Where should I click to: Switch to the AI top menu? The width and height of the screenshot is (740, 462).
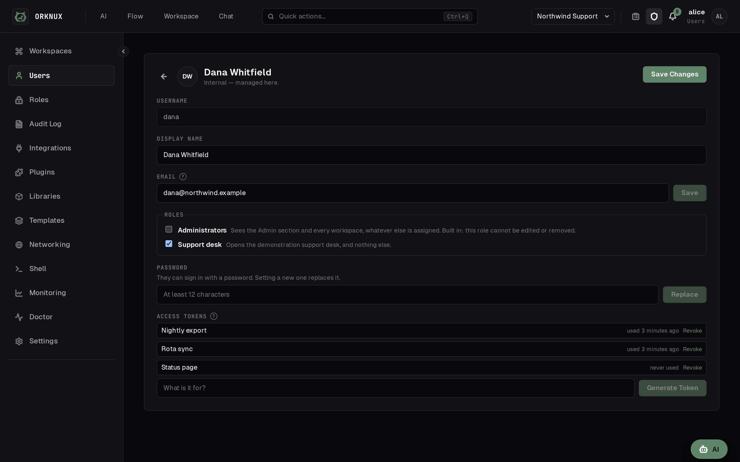(x=103, y=16)
